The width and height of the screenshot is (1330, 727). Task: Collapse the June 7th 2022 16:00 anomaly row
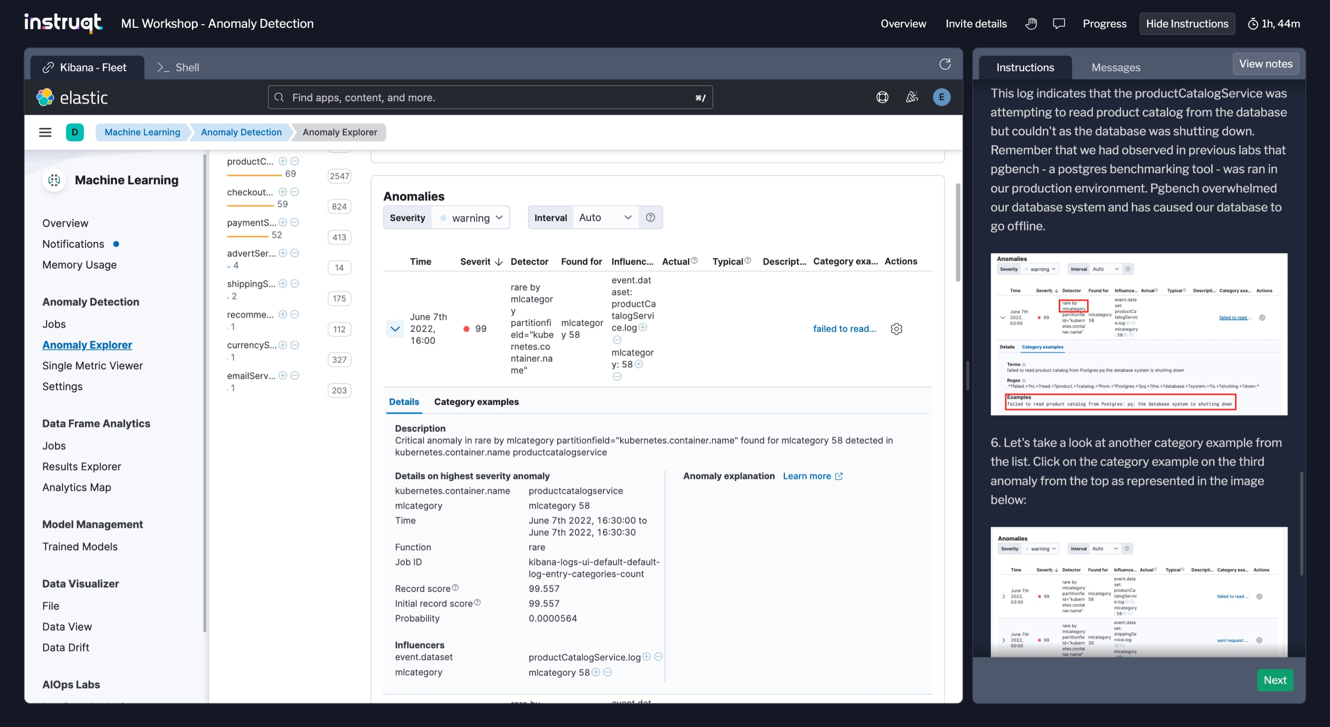point(395,329)
